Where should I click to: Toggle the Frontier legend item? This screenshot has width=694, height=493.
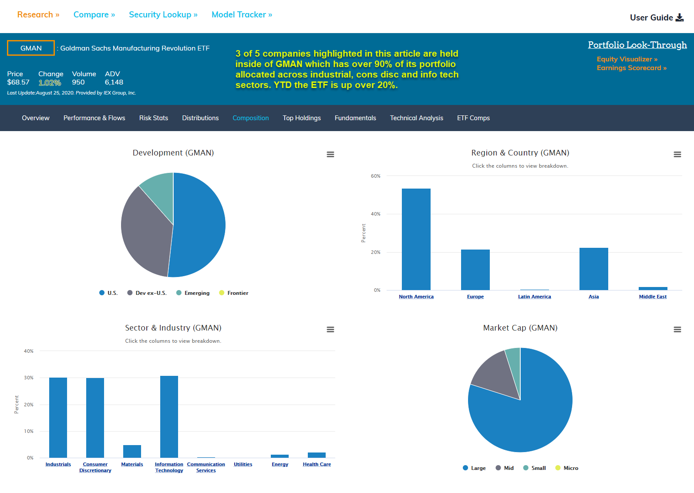[234, 293]
